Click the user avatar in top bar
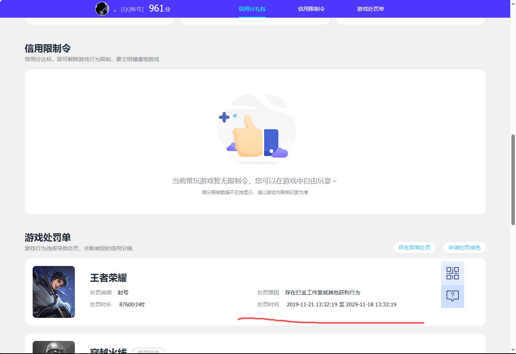 (102, 8)
